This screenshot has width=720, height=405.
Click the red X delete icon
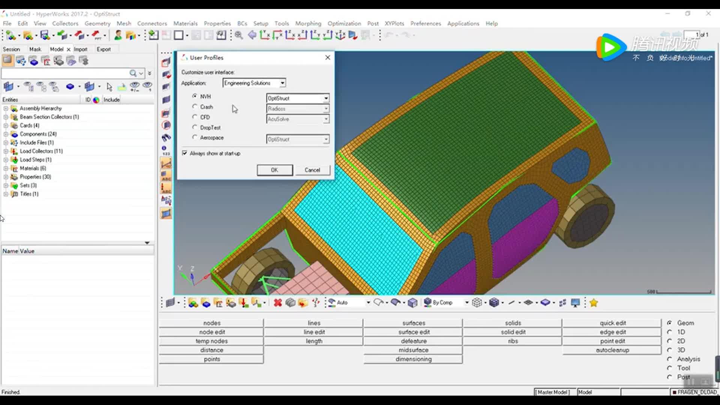[277, 303]
